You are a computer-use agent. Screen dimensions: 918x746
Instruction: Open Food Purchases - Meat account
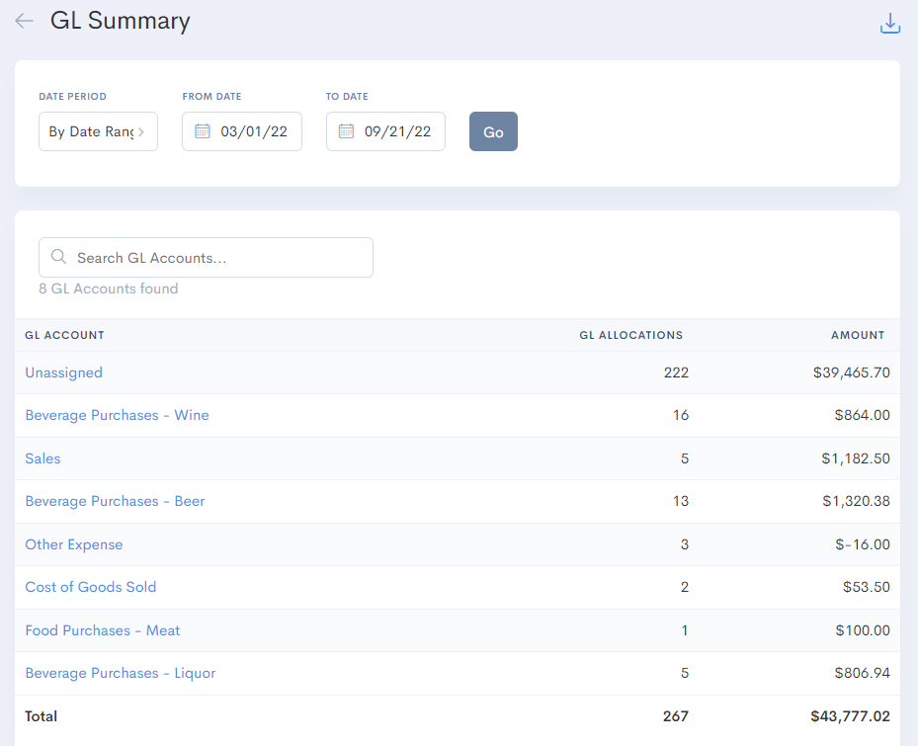click(103, 630)
